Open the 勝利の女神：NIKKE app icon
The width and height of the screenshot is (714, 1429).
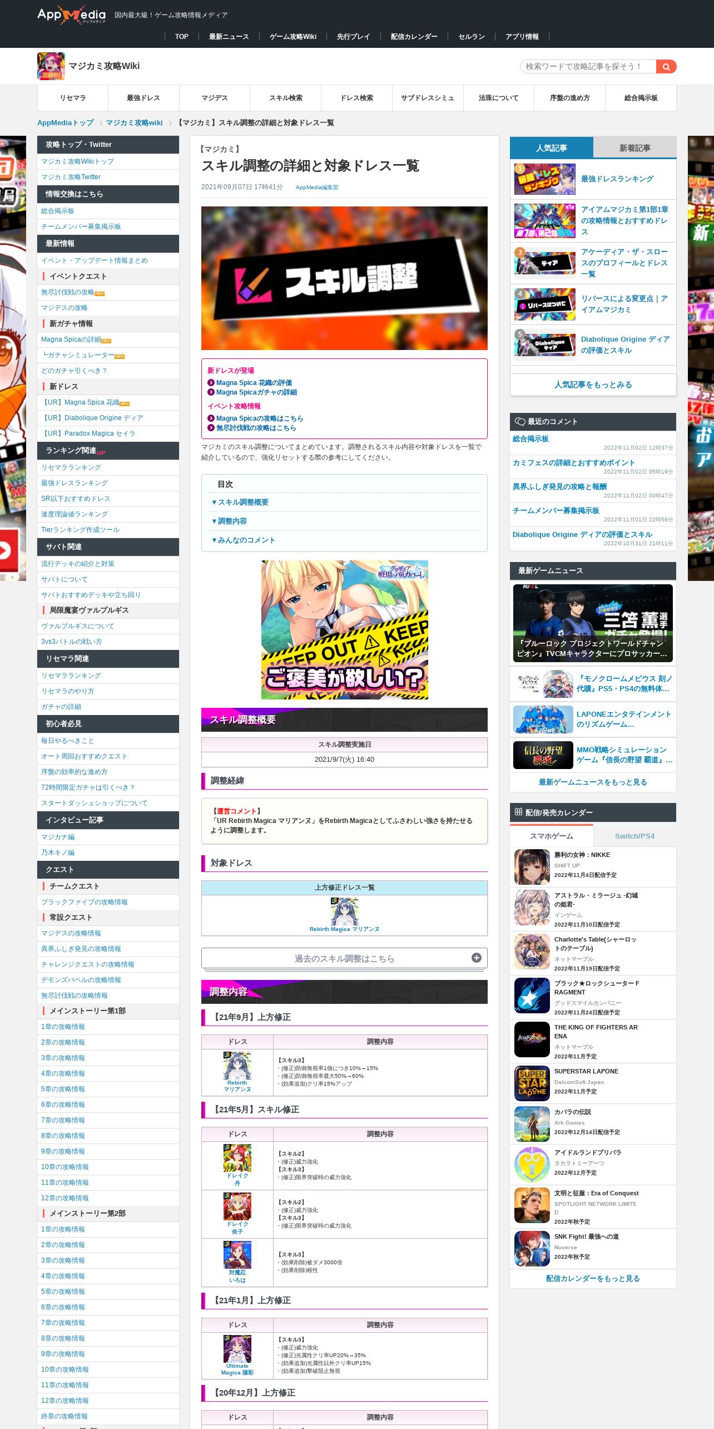click(532, 867)
